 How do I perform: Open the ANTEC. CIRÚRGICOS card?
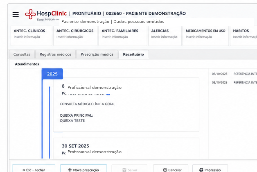pyautogui.click(x=75, y=36)
